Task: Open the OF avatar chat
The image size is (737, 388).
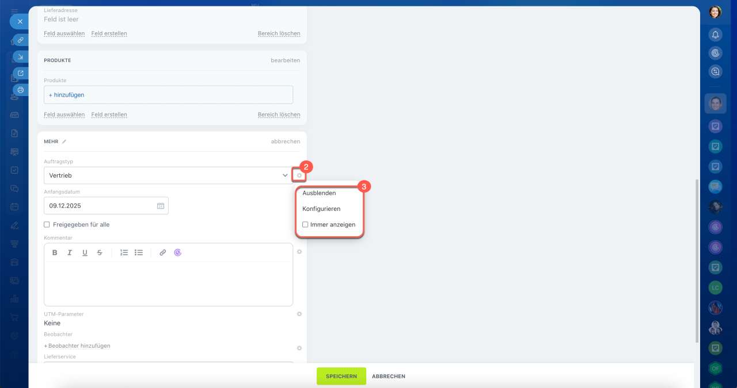Action: pos(715,368)
